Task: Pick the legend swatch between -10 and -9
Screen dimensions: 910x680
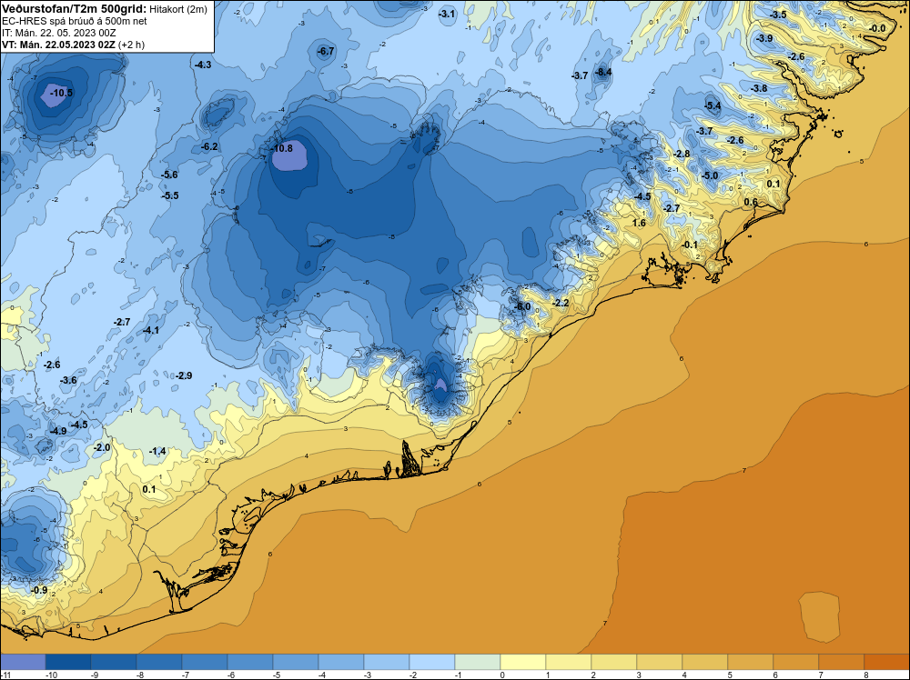Action: coord(68,662)
